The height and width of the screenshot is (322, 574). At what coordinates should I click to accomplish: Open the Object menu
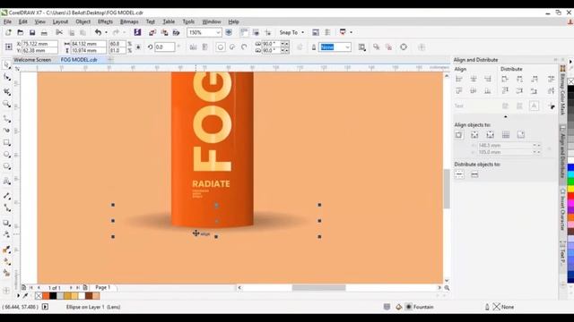point(83,21)
